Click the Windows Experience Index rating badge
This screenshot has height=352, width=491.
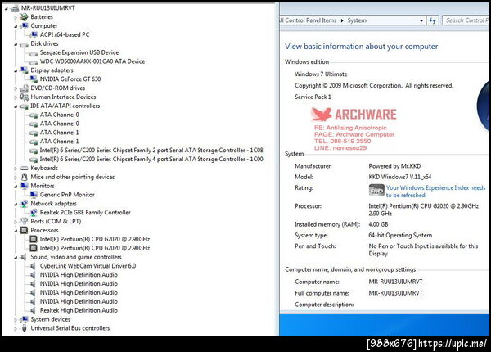(x=376, y=190)
